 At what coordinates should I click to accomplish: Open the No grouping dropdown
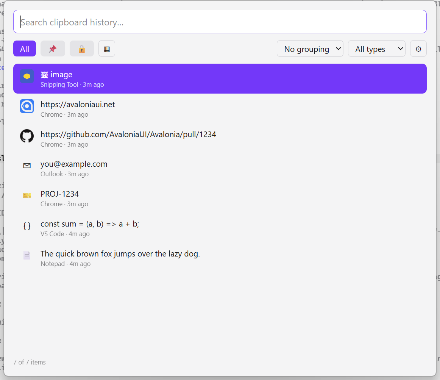point(310,48)
